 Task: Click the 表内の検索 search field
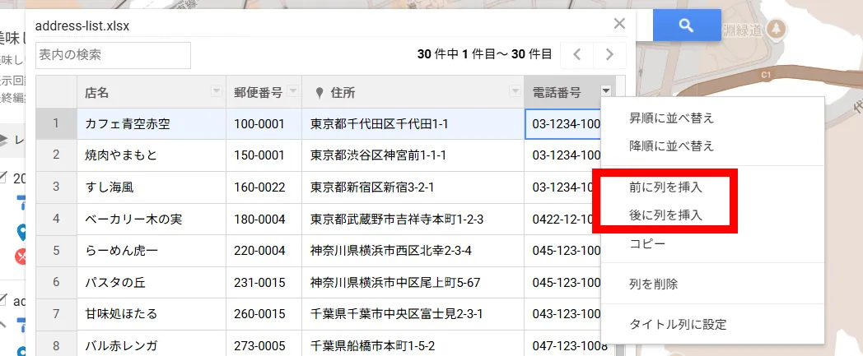tap(113, 55)
